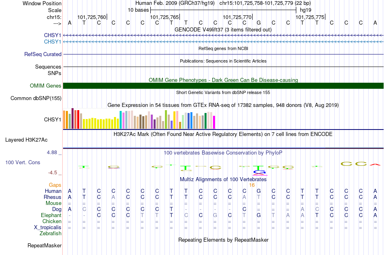Select the Rhesus alignment row label

pyautogui.click(x=53, y=197)
